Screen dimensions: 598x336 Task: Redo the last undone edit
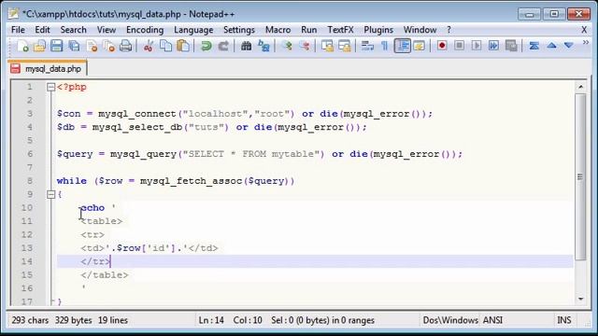(x=223, y=46)
